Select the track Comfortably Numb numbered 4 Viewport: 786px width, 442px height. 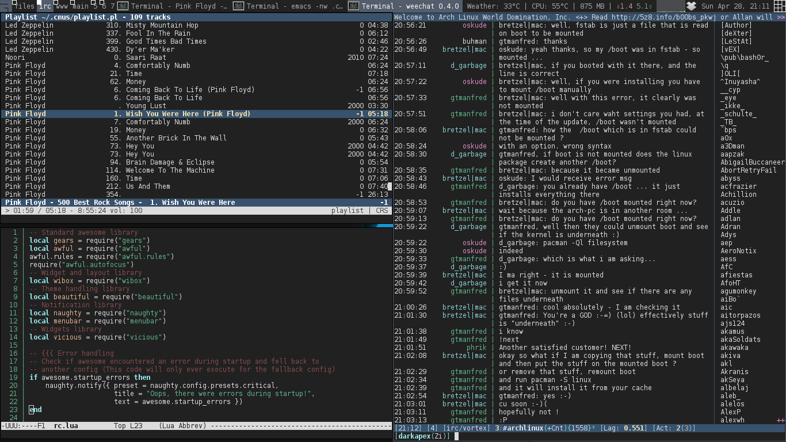click(x=158, y=66)
